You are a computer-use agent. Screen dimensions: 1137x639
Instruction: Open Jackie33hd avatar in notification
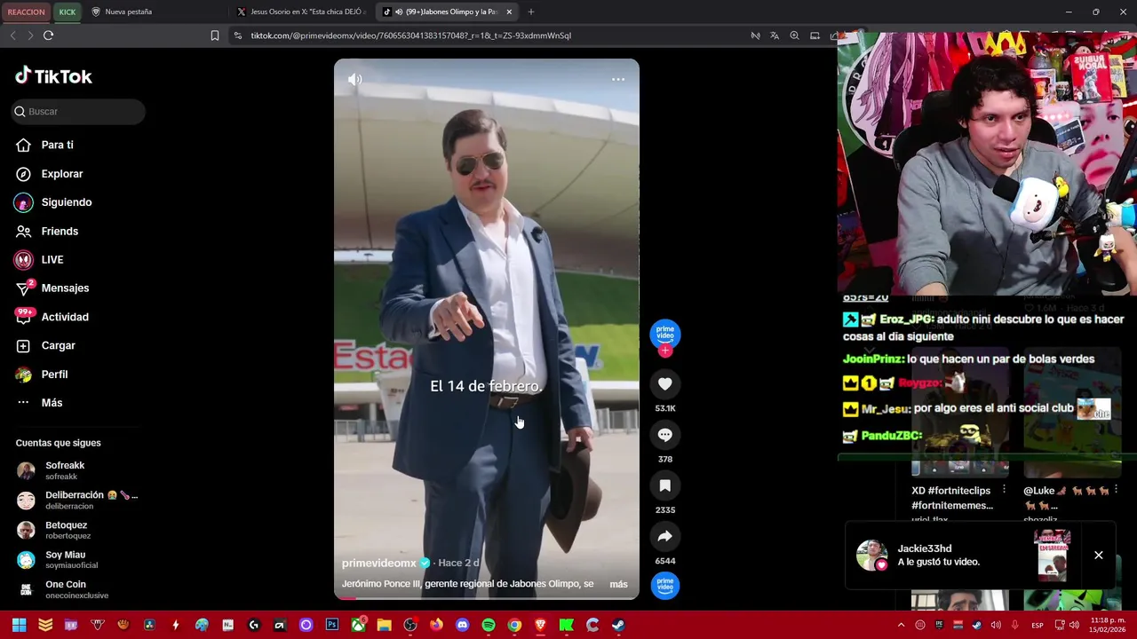click(871, 556)
